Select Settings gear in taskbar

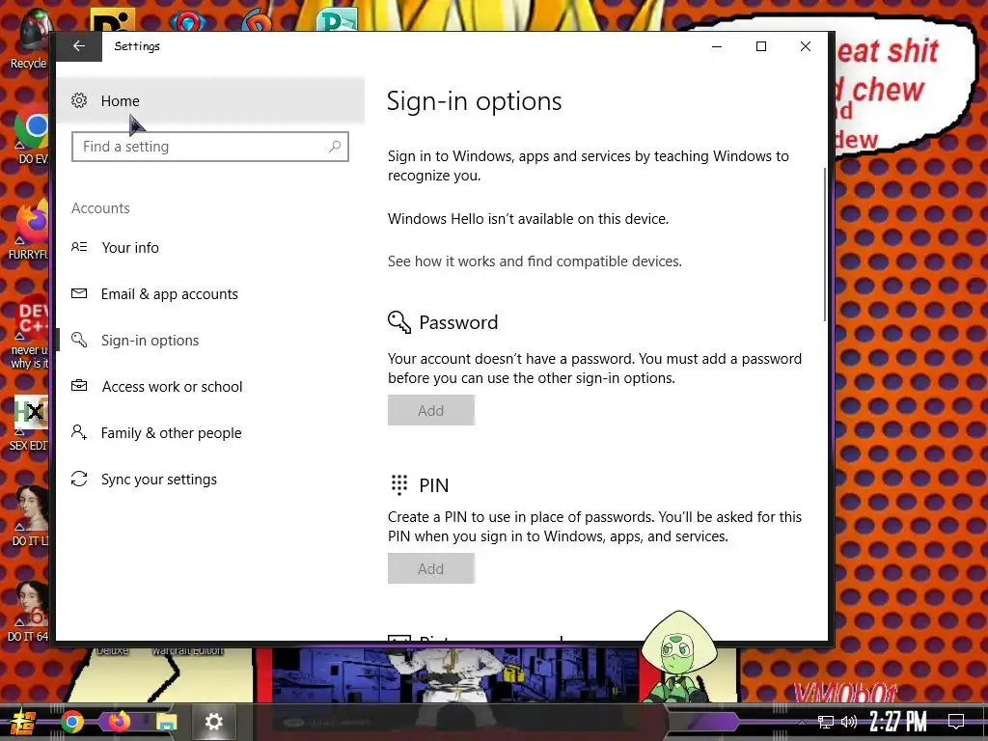point(213,722)
